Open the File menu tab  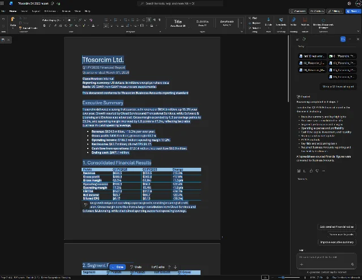coord(3,11)
